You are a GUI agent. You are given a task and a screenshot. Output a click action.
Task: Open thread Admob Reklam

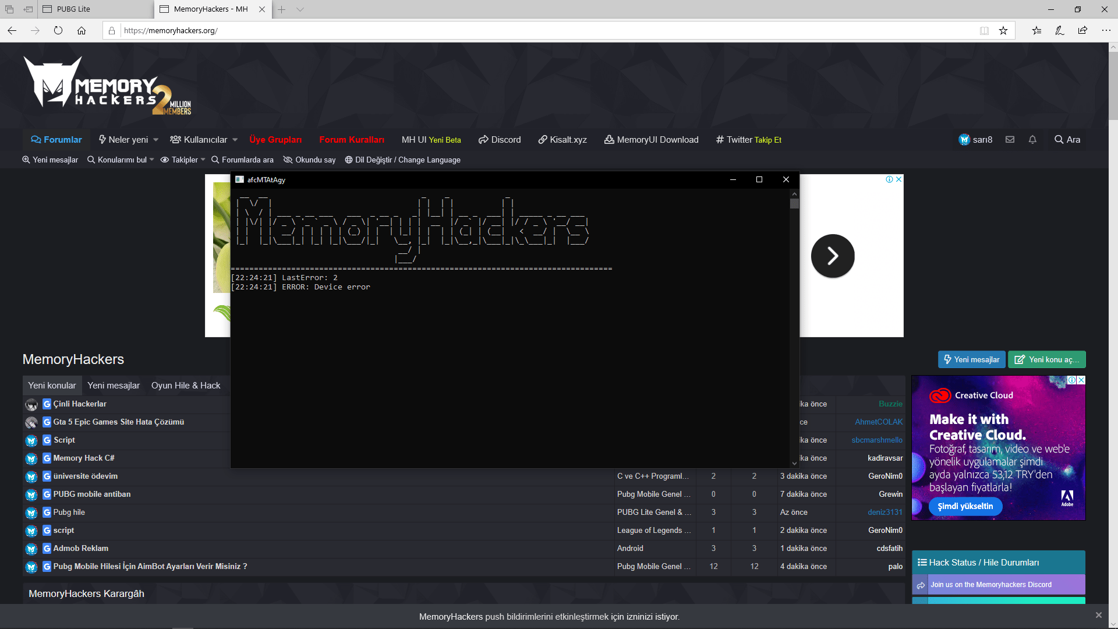click(81, 548)
